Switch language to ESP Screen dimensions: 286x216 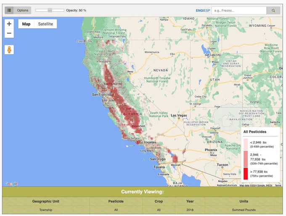207,11
